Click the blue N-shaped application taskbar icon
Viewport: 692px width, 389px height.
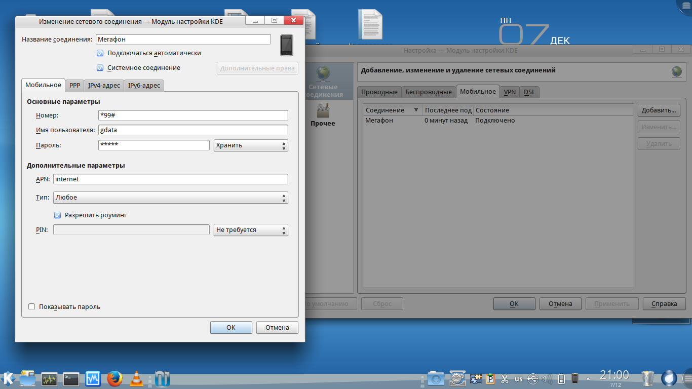tap(163, 378)
